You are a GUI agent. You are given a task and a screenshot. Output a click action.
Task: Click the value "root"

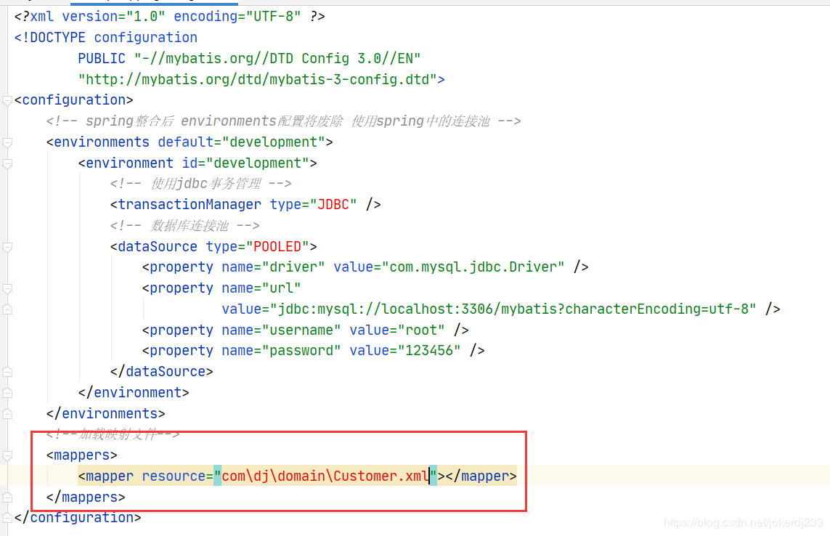(x=421, y=330)
